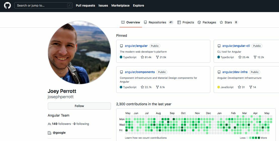Open the angular/components pinned repository

coord(140,72)
